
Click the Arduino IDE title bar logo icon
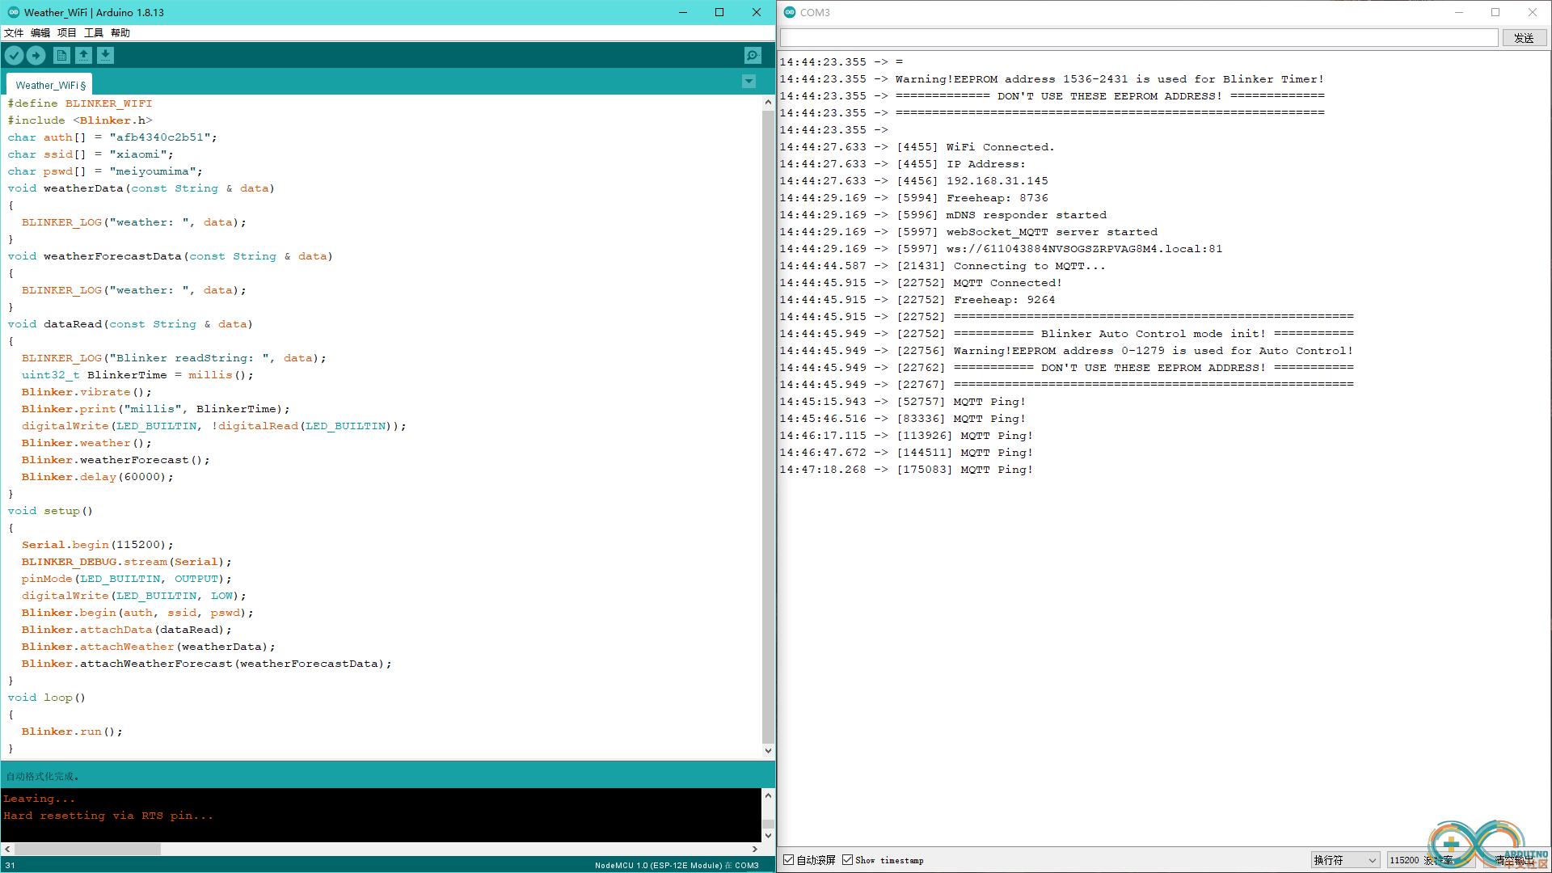[x=13, y=12]
